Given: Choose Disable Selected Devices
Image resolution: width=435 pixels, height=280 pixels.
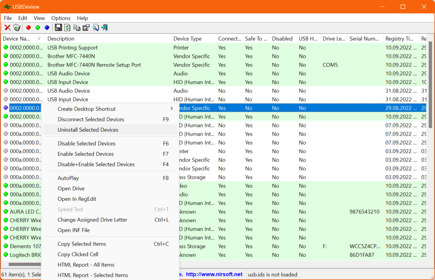Looking at the screenshot, I should (110, 144).
